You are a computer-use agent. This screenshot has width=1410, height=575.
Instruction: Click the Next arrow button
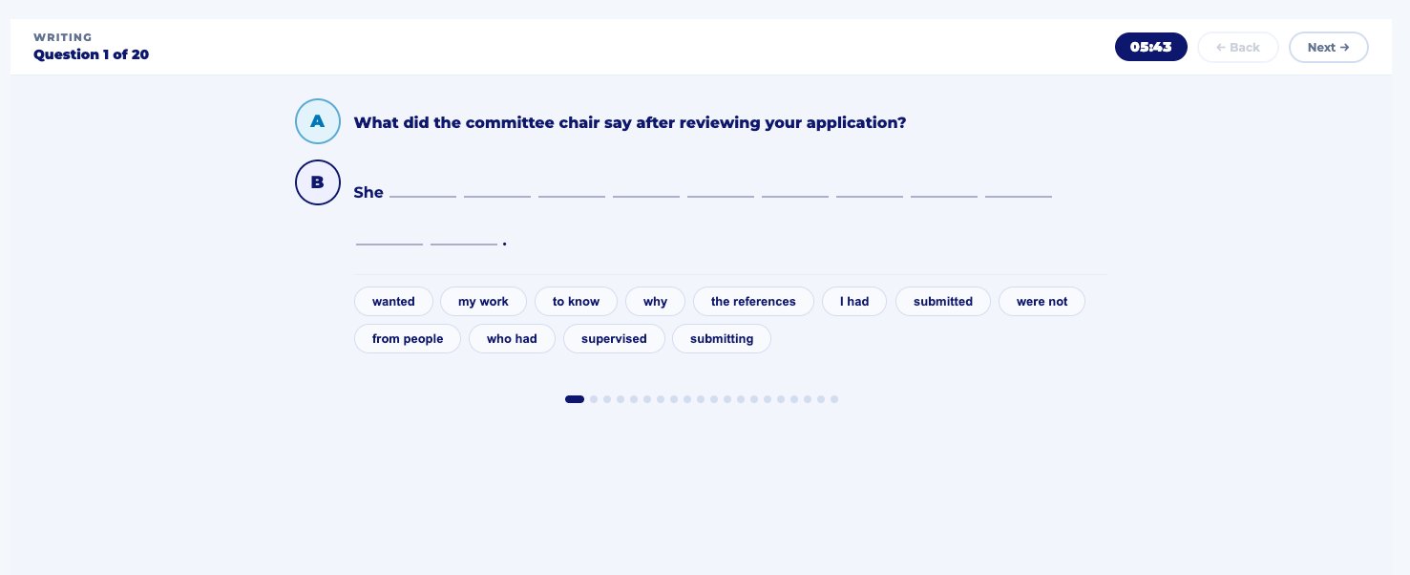click(1328, 47)
